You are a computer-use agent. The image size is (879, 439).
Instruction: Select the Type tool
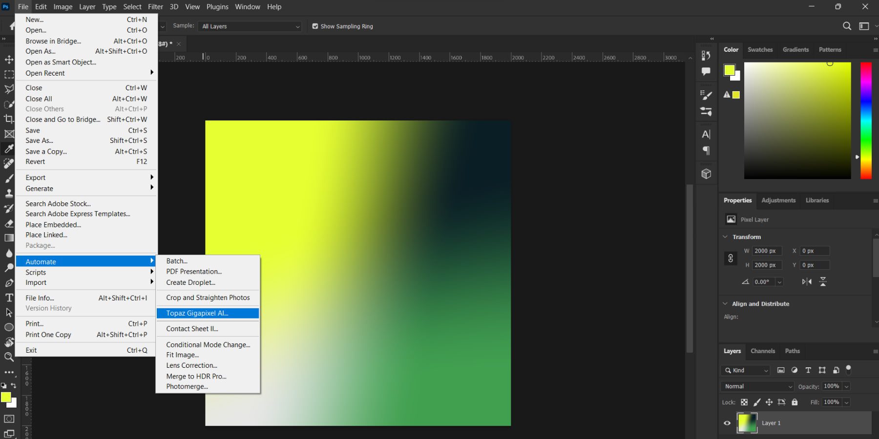[9, 298]
